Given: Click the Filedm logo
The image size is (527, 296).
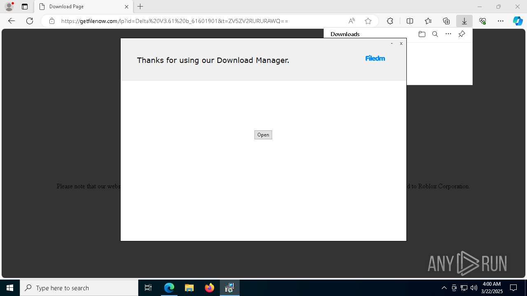Looking at the screenshot, I should click(x=375, y=58).
